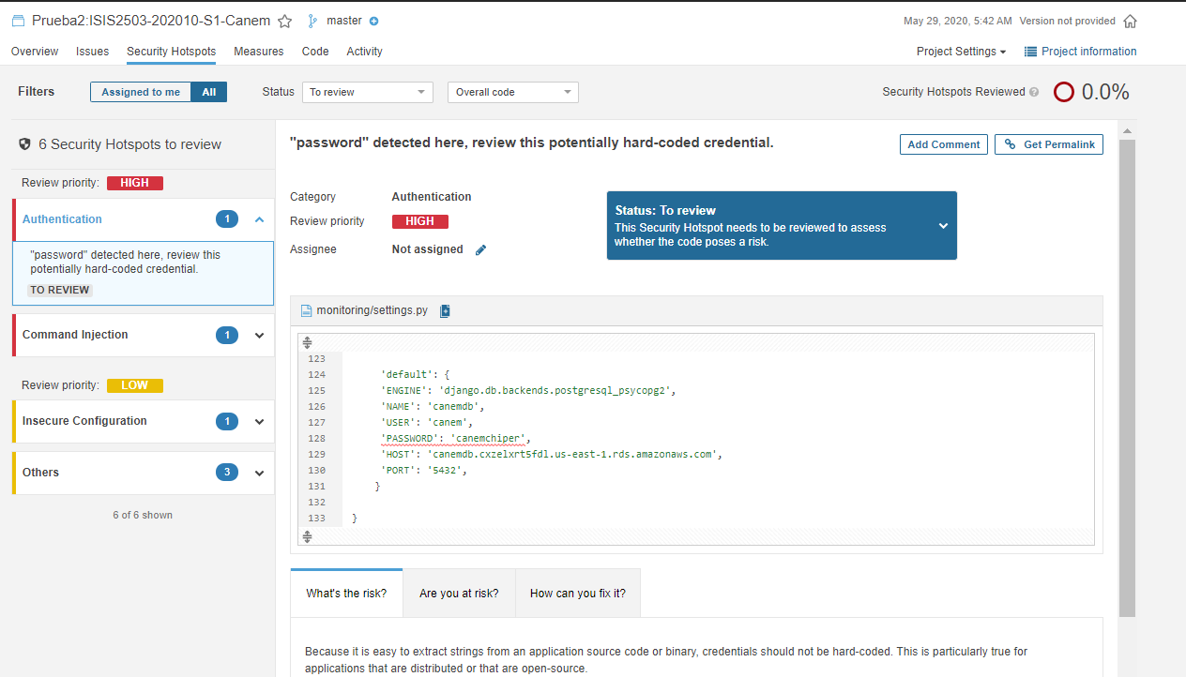Open the monitoring/settings.py file link

pos(373,310)
